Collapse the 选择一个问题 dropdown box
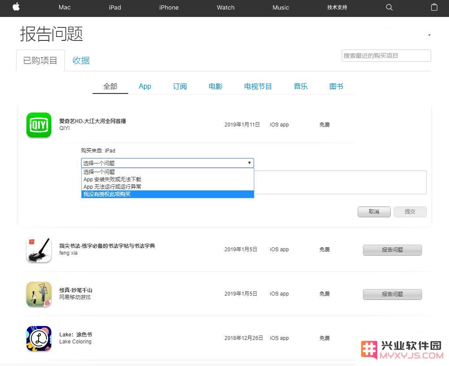 [167, 163]
